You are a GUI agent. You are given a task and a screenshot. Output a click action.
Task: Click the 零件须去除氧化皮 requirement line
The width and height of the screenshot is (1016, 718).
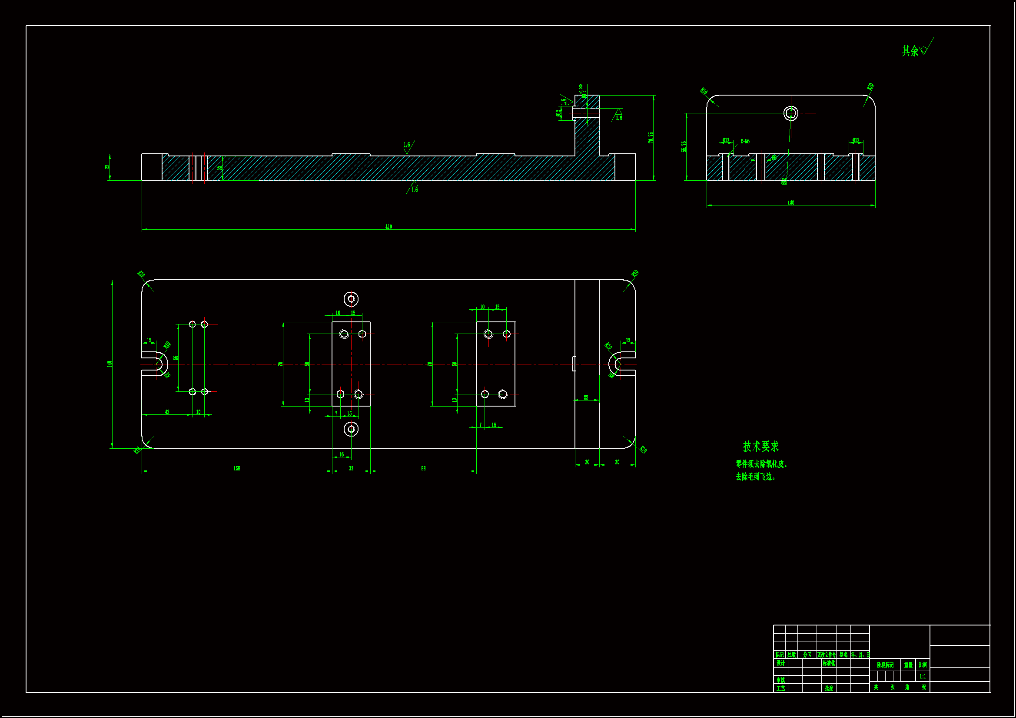(761, 464)
